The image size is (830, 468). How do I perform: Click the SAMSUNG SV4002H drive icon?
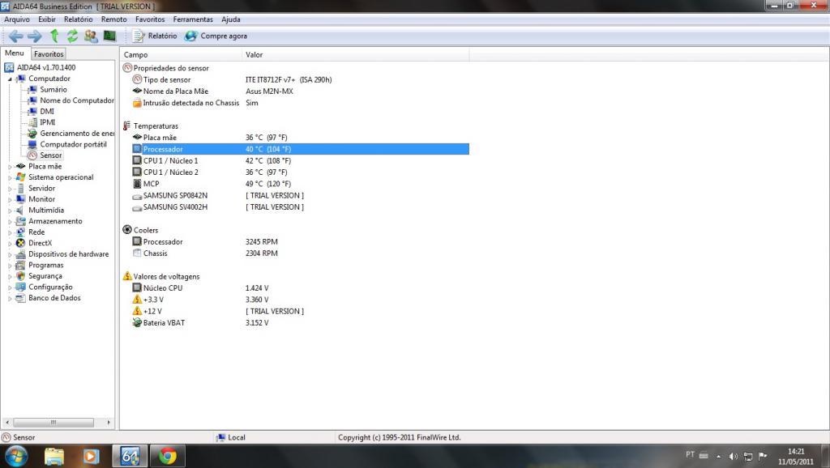(137, 208)
